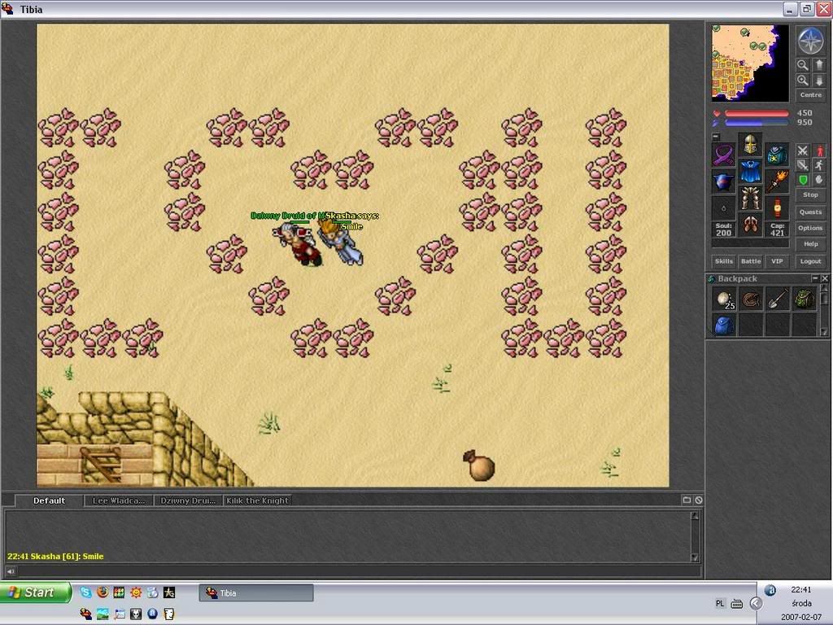The image size is (833, 625).
Task: Close the Backpack container
Action: 825,278
